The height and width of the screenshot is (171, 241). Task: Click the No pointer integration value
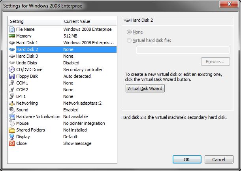click(x=84, y=123)
